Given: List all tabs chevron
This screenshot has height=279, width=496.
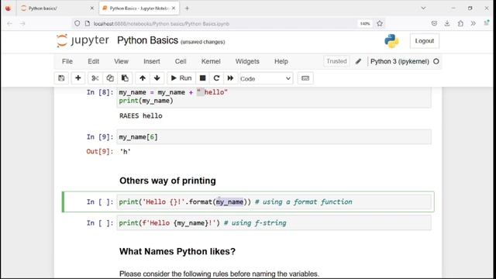Looking at the screenshot, I should (423, 9).
